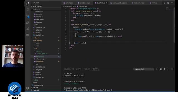Open the powershell terminal selector dropdown
The height and width of the screenshot is (100, 178).
pos(144,69)
